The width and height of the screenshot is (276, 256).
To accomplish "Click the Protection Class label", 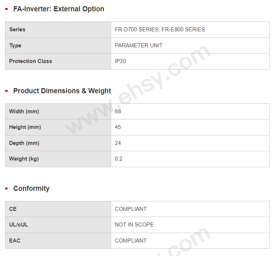I will click(31, 61).
